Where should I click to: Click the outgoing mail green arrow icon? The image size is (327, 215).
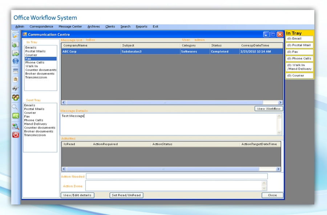point(15,53)
